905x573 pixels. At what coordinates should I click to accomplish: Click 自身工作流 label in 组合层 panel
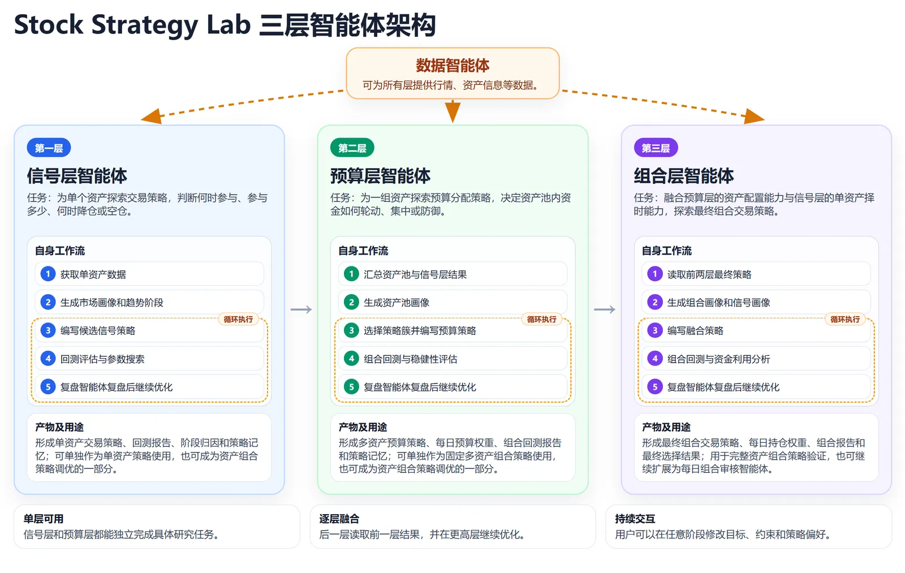coord(667,251)
